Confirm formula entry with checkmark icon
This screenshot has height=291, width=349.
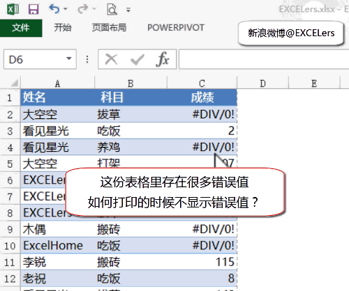click(x=138, y=59)
